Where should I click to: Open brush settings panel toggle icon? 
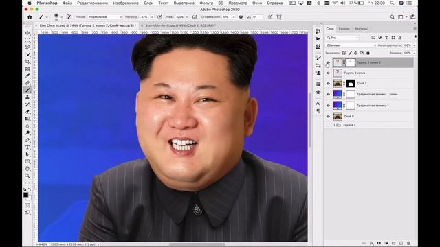click(69, 16)
